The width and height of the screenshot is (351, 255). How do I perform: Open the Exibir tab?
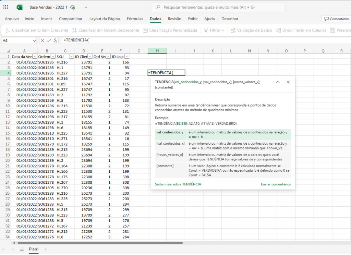point(193,19)
